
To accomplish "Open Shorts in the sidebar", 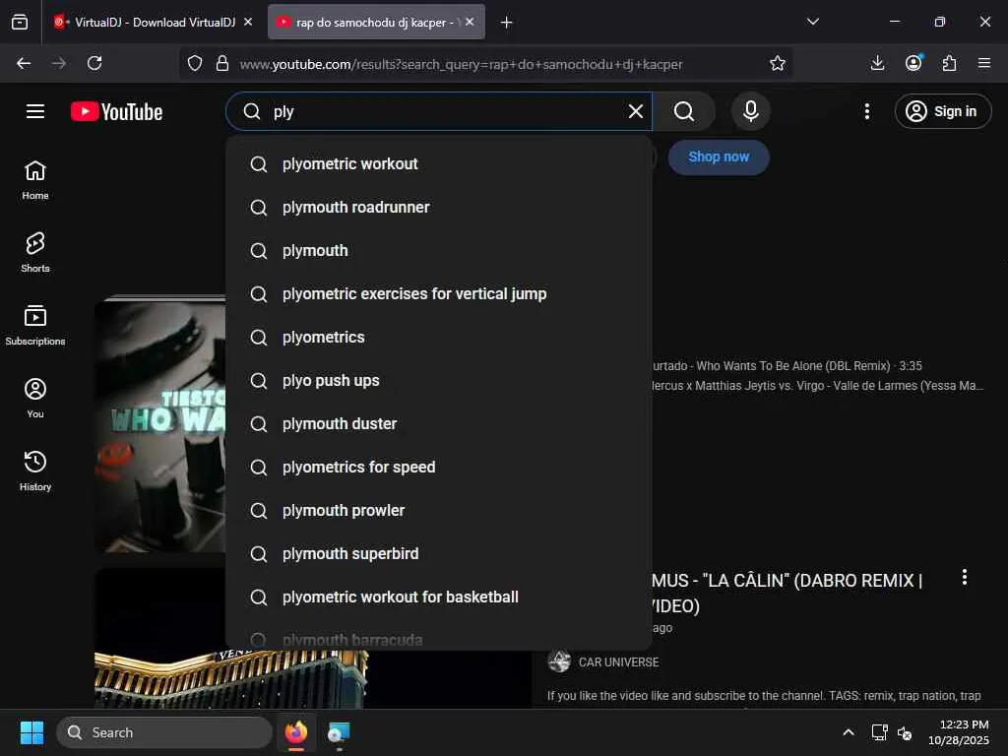I will pyautogui.click(x=35, y=253).
